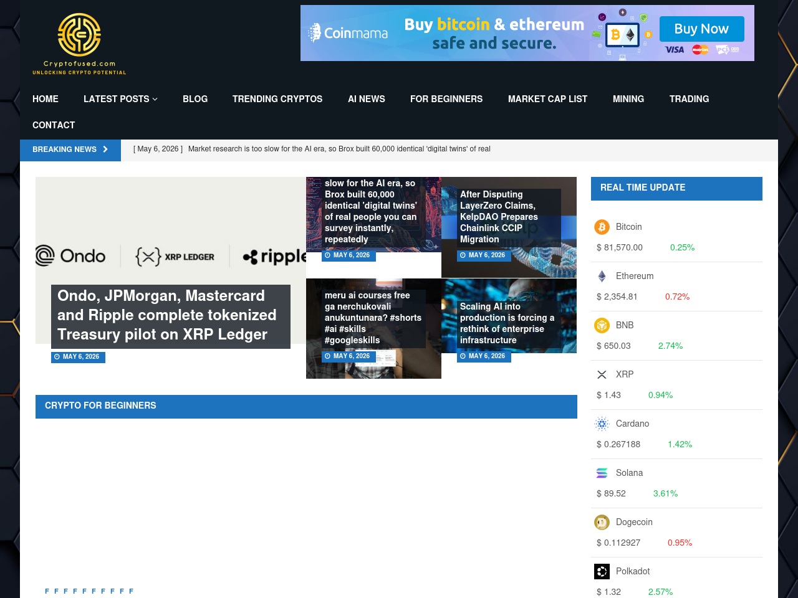Click the Real Time Update heading
The height and width of the screenshot is (598, 798).
pos(643,187)
